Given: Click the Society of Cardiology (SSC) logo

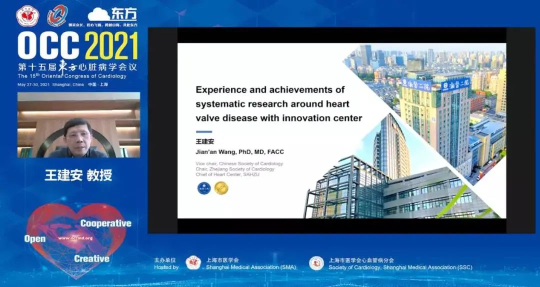Looking at the screenshot, I should click(316, 263).
